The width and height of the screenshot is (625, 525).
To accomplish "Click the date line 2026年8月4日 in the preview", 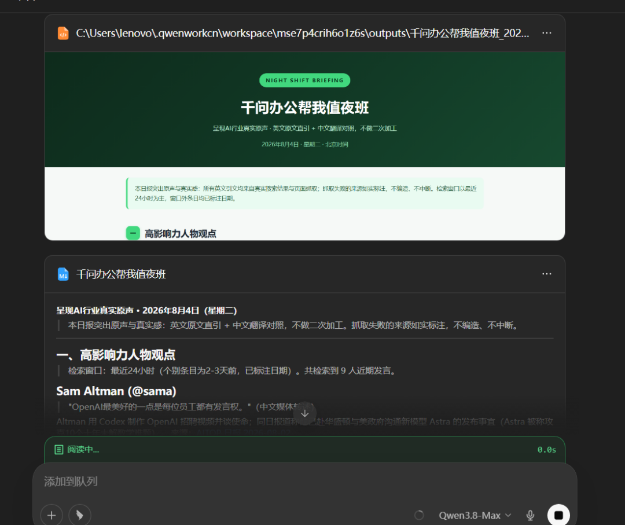I will tap(304, 144).
